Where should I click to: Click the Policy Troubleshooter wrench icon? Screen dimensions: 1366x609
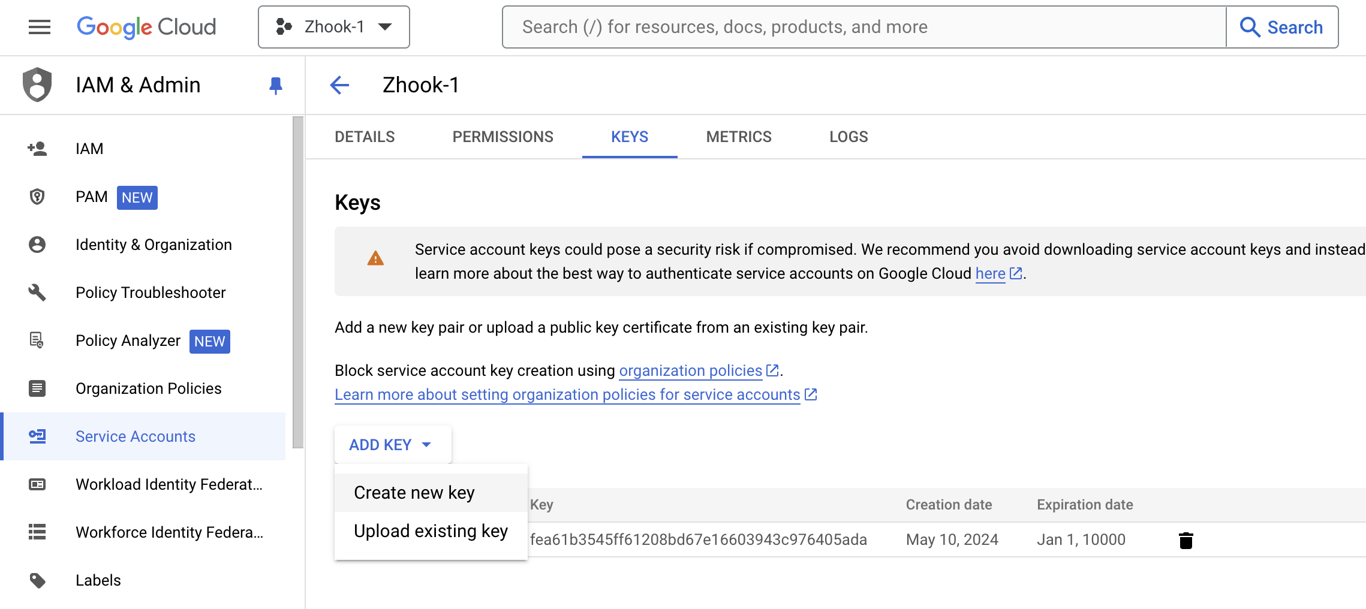click(37, 293)
